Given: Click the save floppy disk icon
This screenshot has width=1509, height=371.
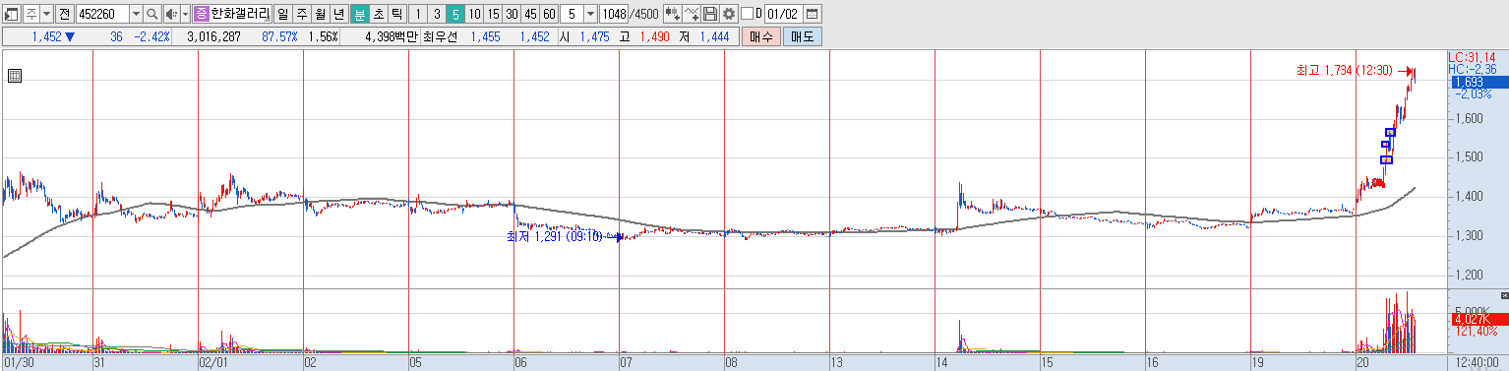Looking at the screenshot, I should pyautogui.click(x=710, y=14).
